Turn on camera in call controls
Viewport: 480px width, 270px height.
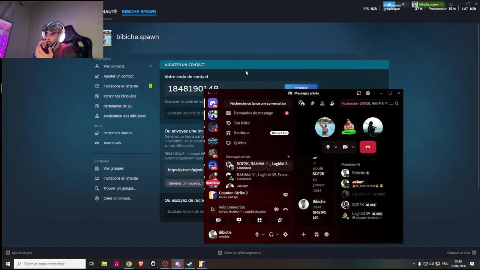(345, 147)
